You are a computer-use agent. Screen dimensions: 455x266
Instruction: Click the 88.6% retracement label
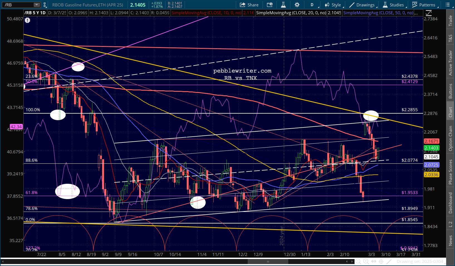31,160
